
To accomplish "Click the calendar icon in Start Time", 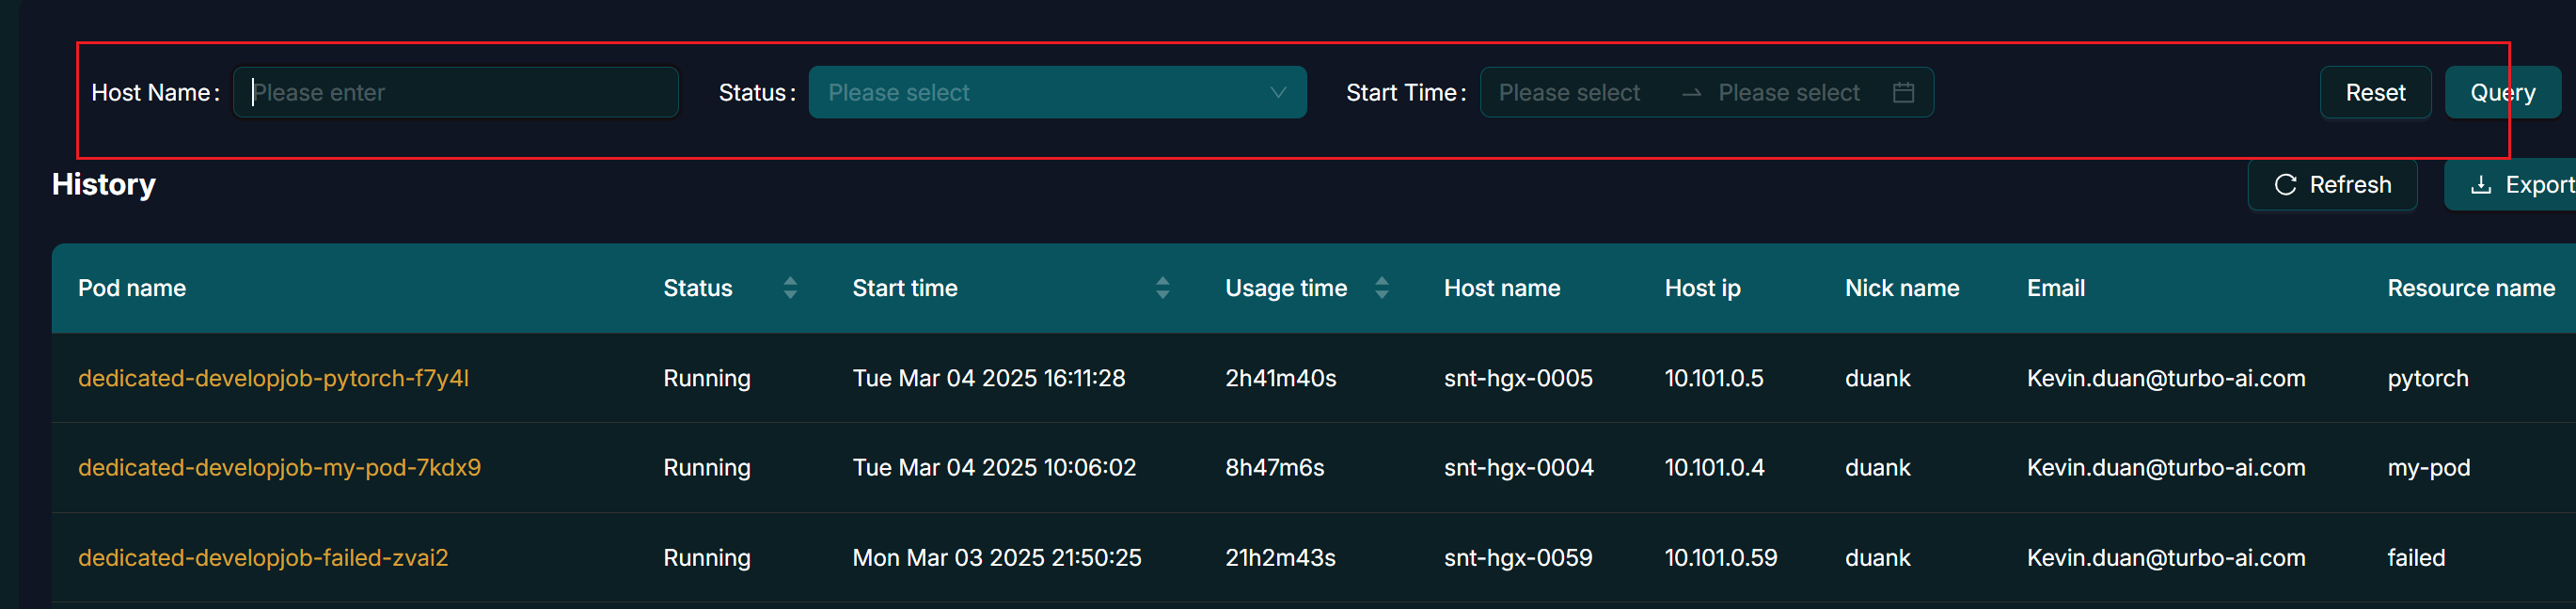I will 1903,92.
